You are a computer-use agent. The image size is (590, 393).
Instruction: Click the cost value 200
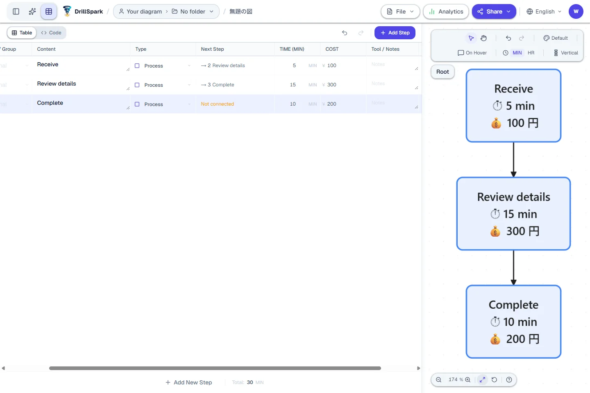pyautogui.click(x=332, y=104)
